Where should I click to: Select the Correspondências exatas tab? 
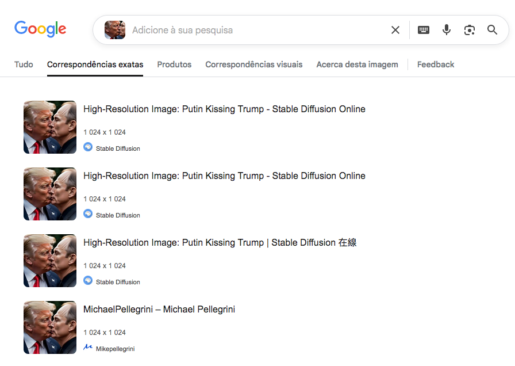click(x=95, y=64)
